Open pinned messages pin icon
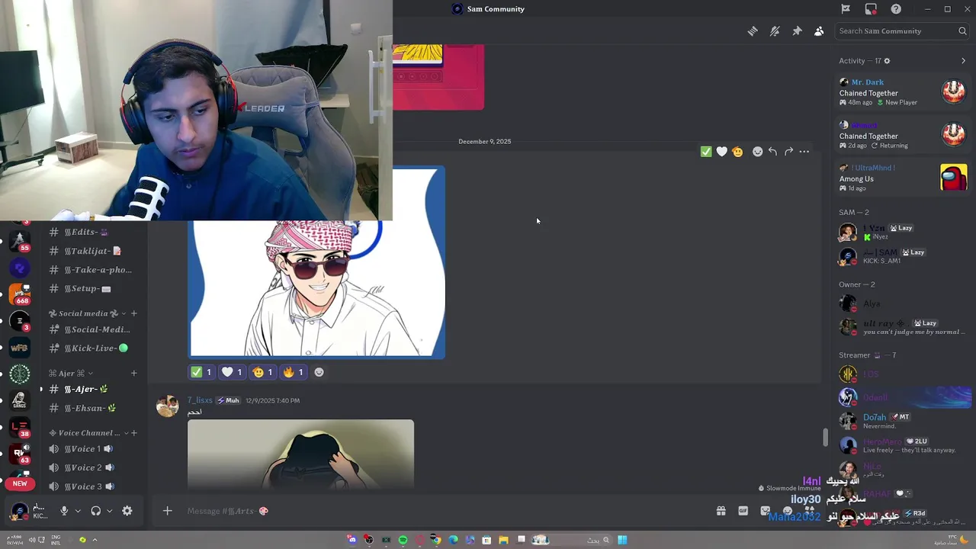The height and width of the screenshot is (549, 976). click(x=797, y=31)
